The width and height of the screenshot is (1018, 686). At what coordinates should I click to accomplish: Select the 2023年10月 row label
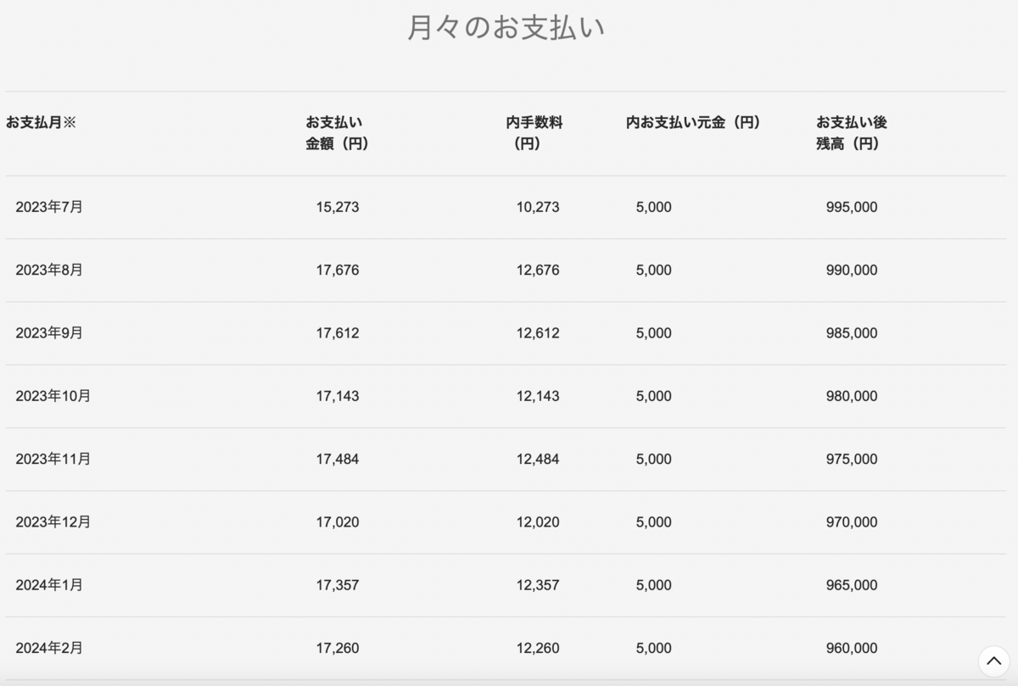click(x=53, y=396)
